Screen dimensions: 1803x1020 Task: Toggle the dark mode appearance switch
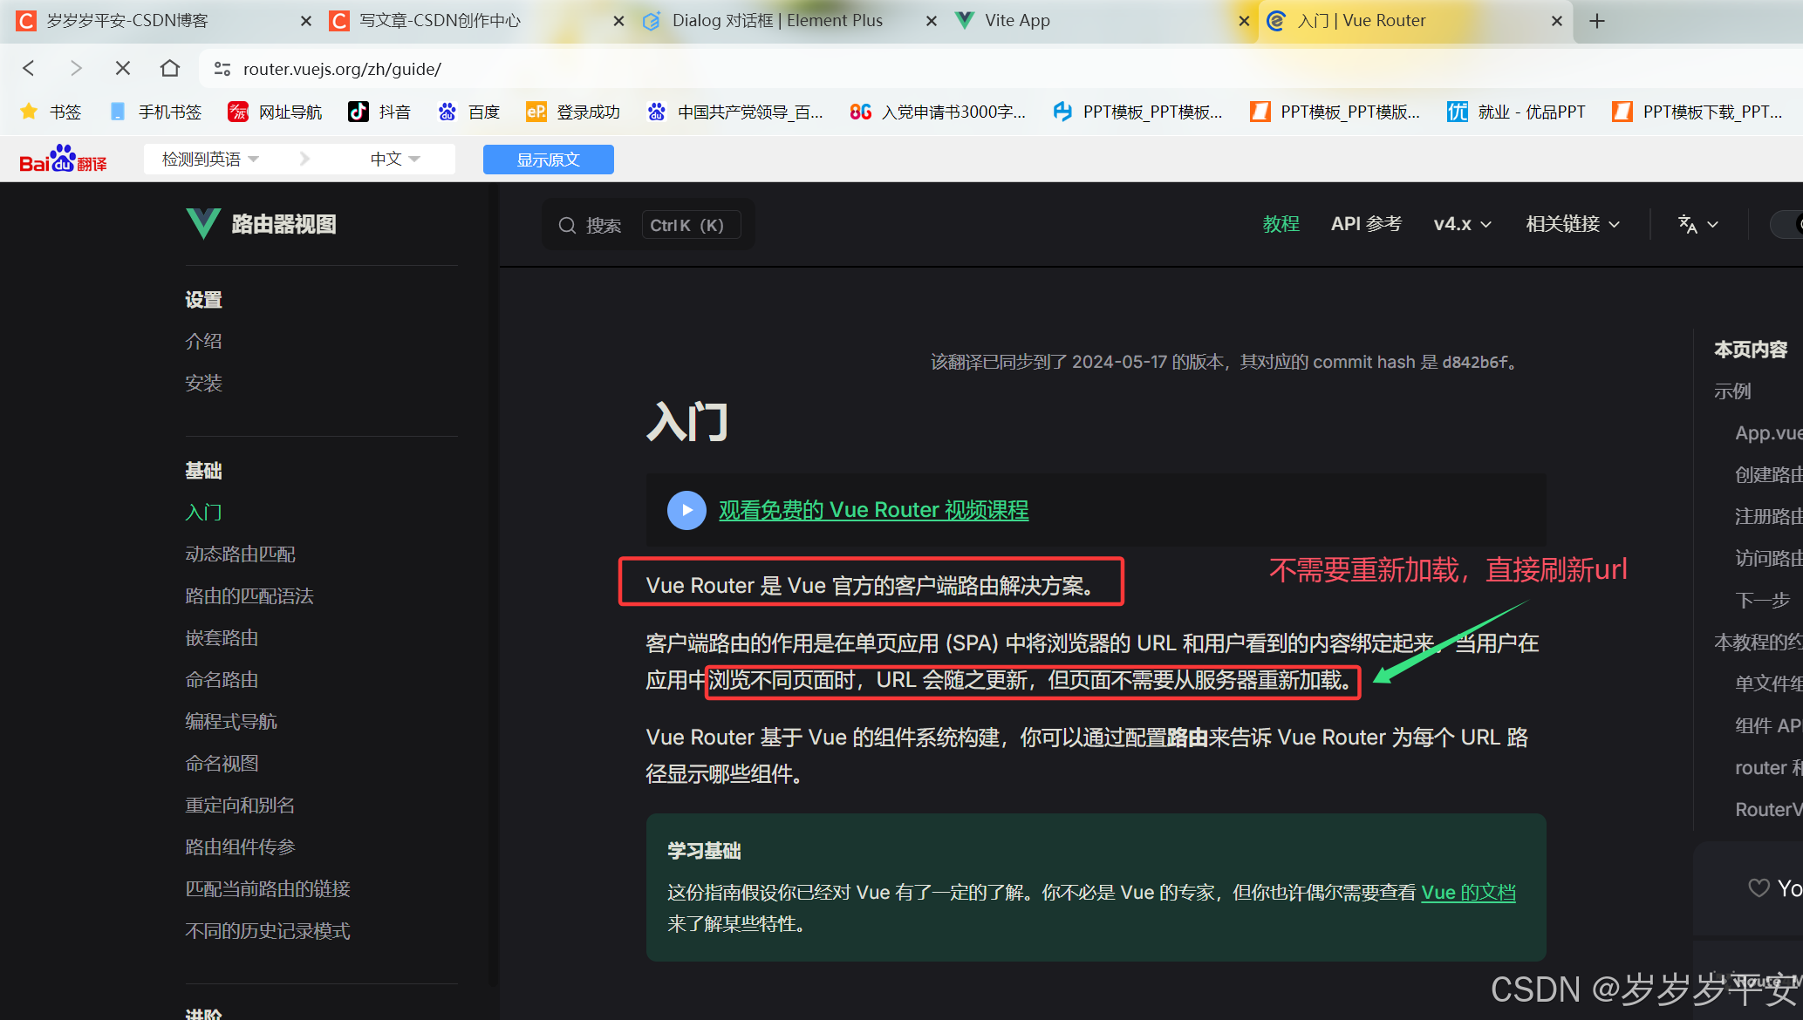click(x=1786, y=224)
